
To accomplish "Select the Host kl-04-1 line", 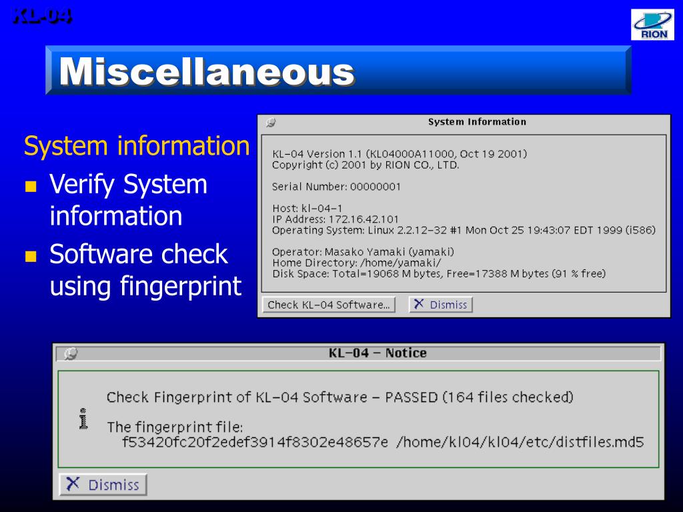I will click(x=307, y=208).
